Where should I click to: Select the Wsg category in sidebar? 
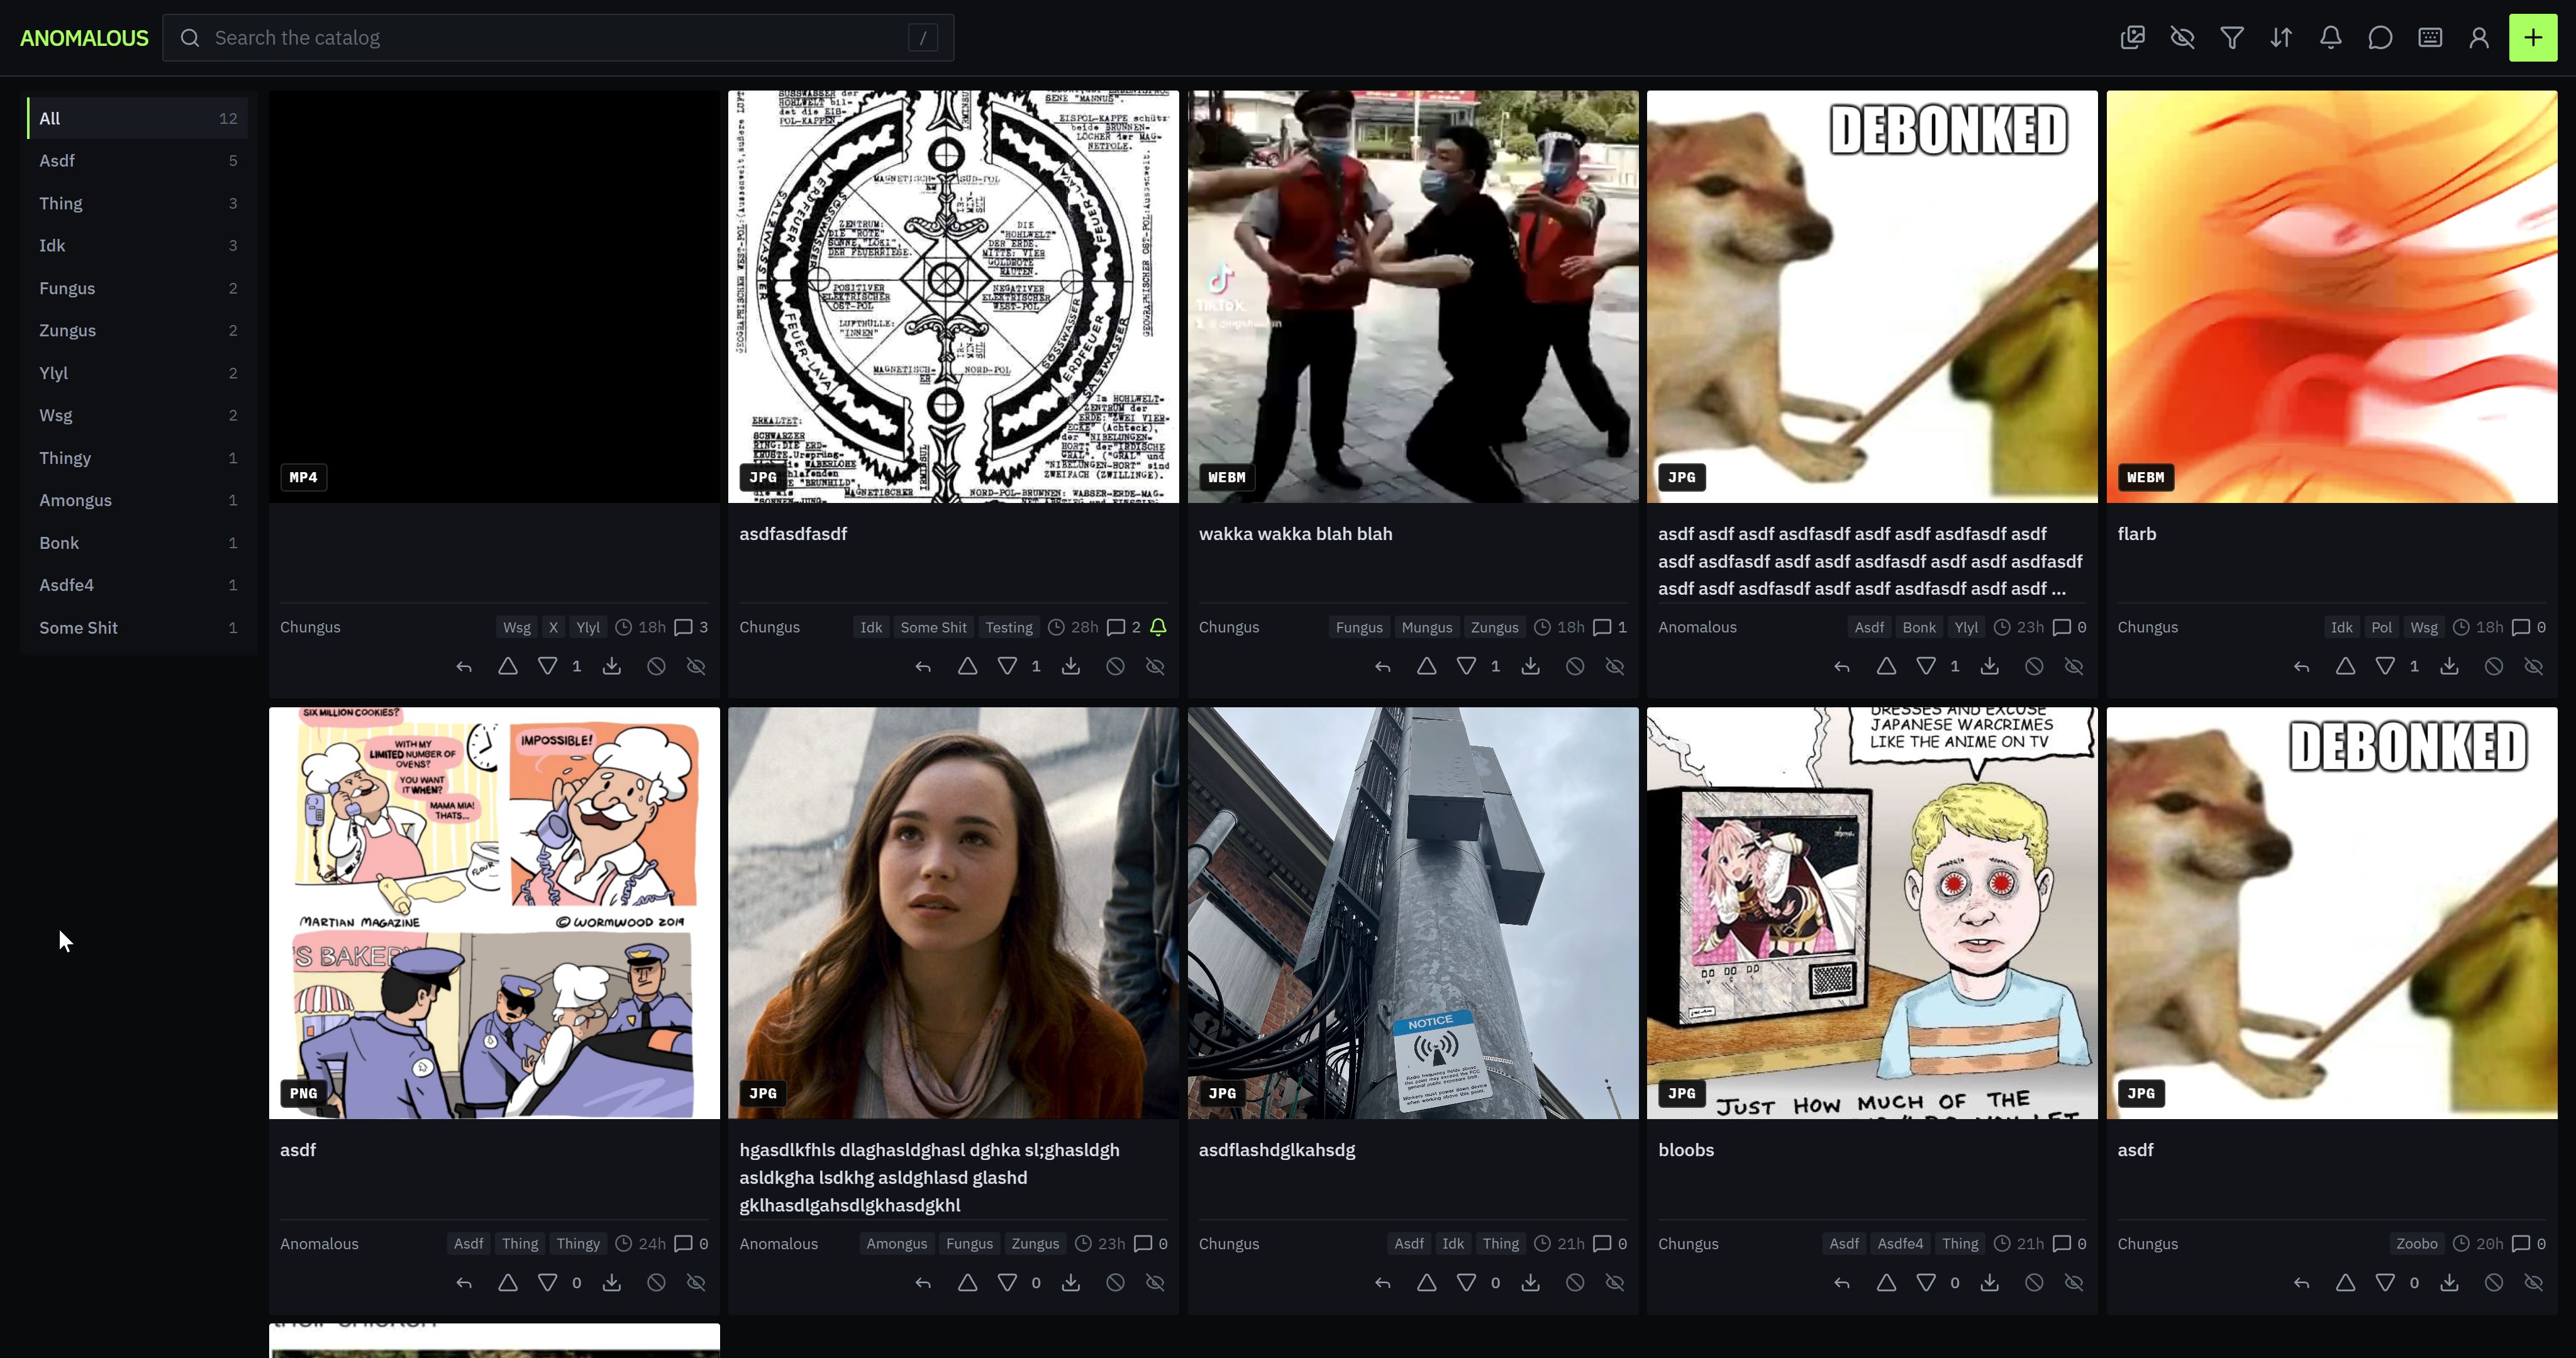pos(138,415)
